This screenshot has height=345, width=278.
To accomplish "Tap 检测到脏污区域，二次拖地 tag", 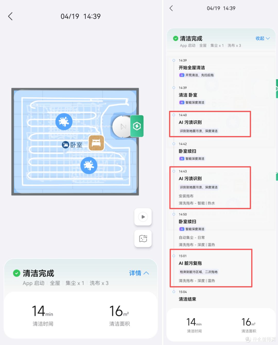I will click(199, 272).
